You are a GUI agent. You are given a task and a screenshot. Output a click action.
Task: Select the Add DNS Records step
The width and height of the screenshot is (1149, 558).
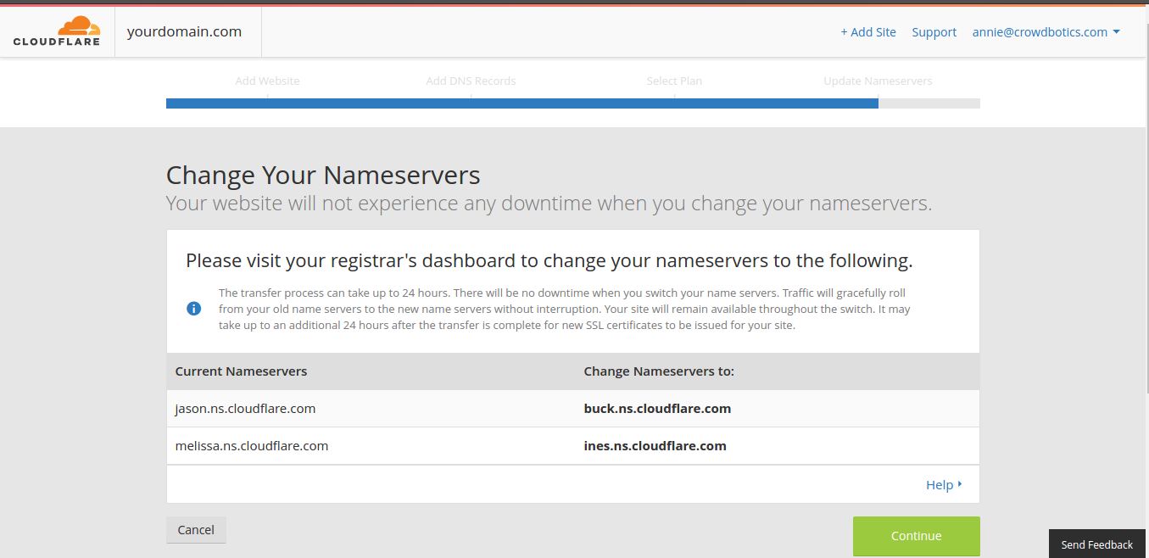point(471,81)
